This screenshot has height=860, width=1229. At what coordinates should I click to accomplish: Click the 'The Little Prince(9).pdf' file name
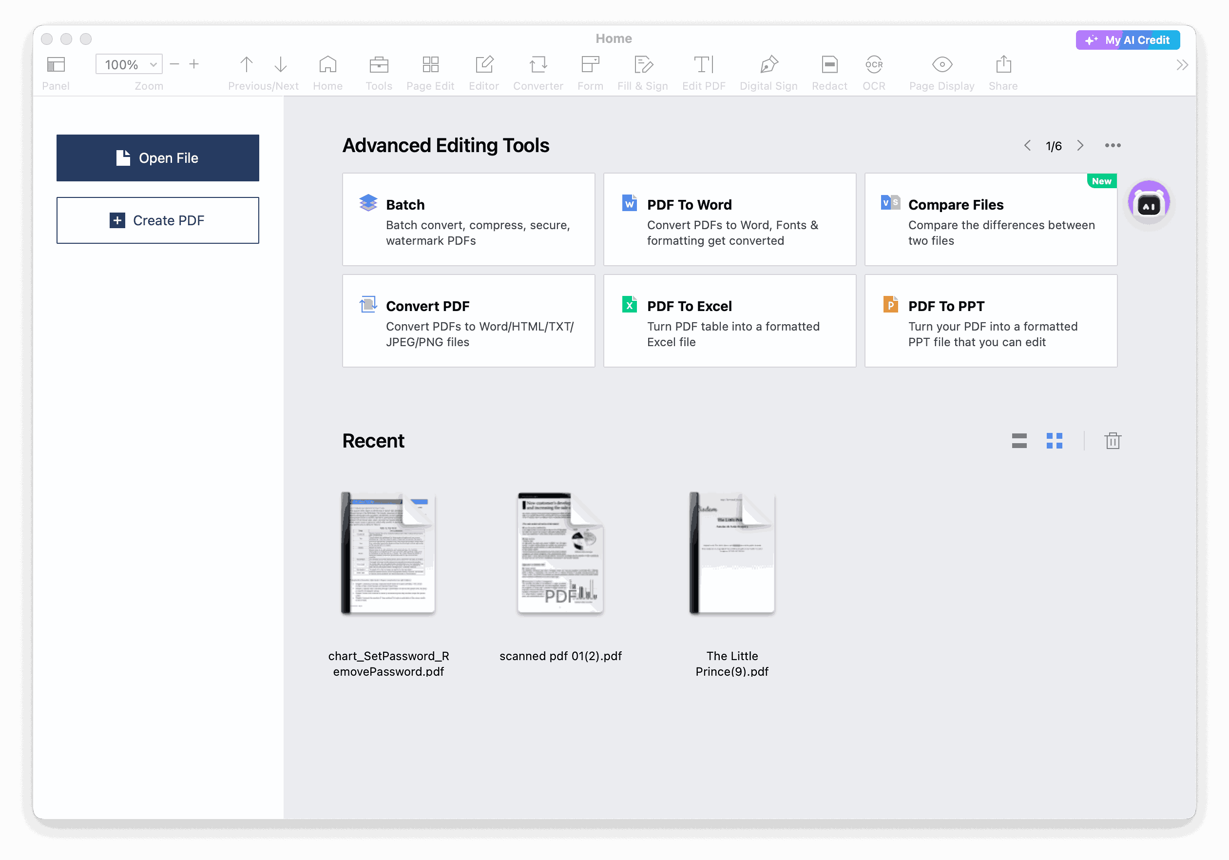[x=732, y=664]
